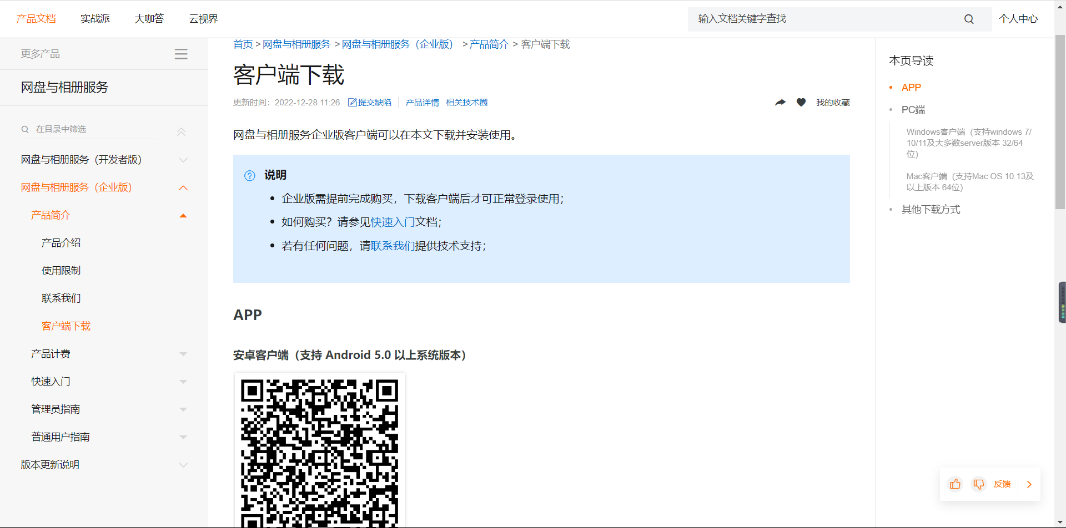Jump to PC端 in 本页导读
This screenshot has width=1066, height=528.
(x=913, y=110)
